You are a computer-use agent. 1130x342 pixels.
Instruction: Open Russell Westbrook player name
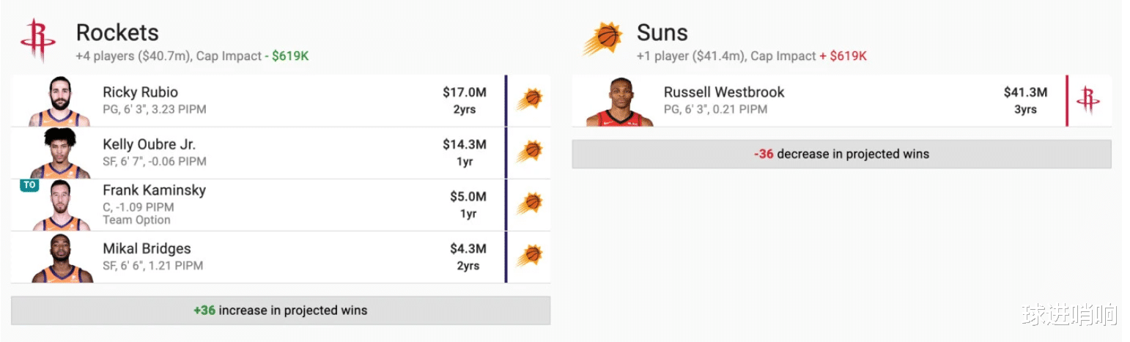tap(724, 92)
